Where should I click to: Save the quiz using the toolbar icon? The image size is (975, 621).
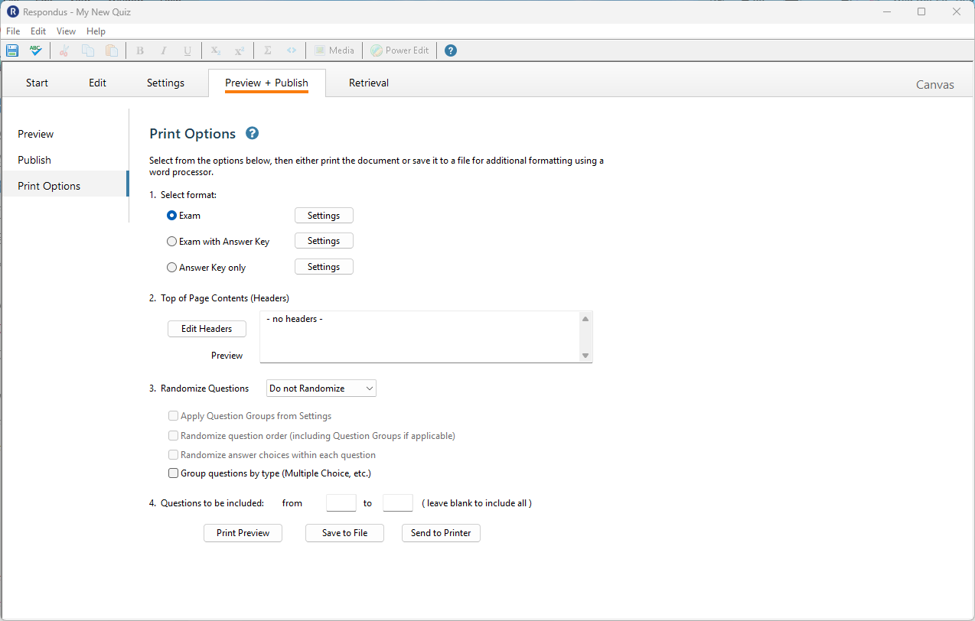click(x=11, y=50)
